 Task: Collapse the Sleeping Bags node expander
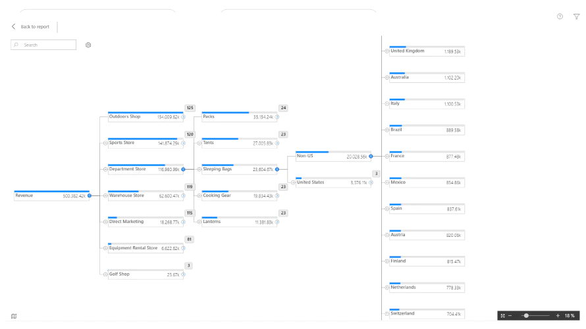[x=277, y=170]
